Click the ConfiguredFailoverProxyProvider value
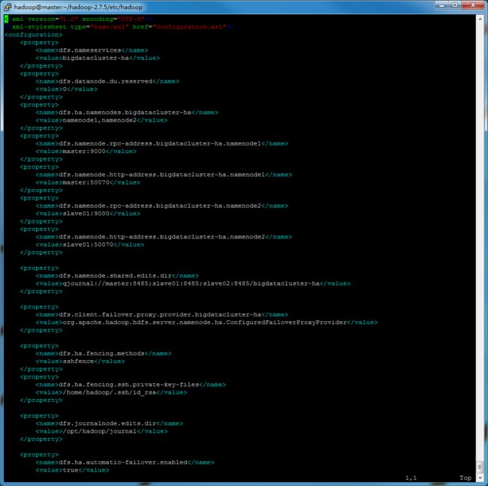488x486 pixels. tap(205, 322)
